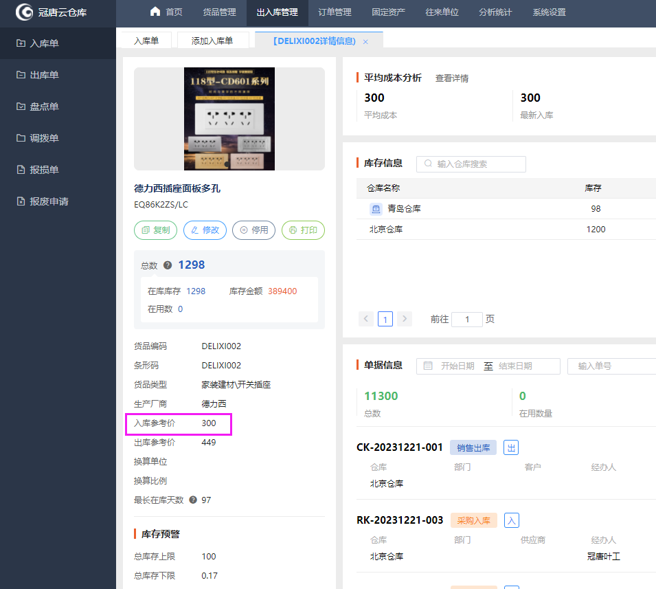Click the 出库参考价 449 value
This screenshot has width=656, height=589.
pos(209,443)
